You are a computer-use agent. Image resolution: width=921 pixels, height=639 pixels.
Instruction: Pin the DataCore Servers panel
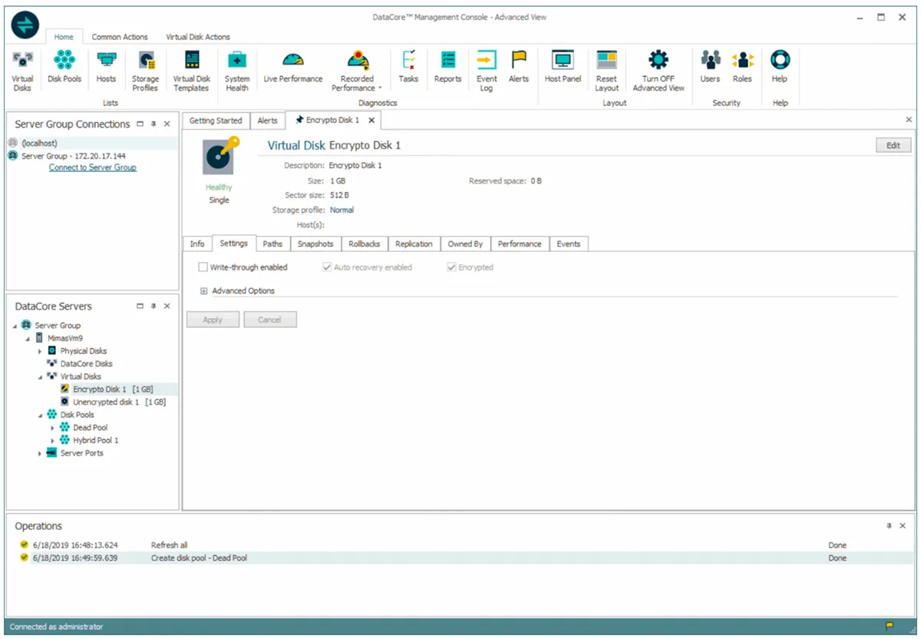pos(153,306)
